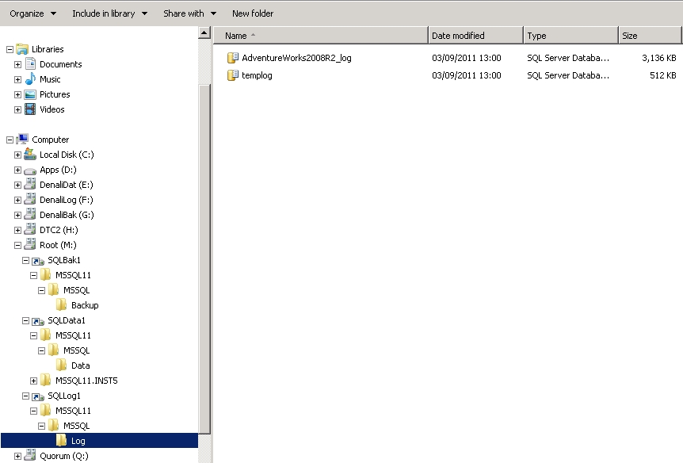
Task: Click the SQLBak1 mount point icon
Action: coord(38,261)
